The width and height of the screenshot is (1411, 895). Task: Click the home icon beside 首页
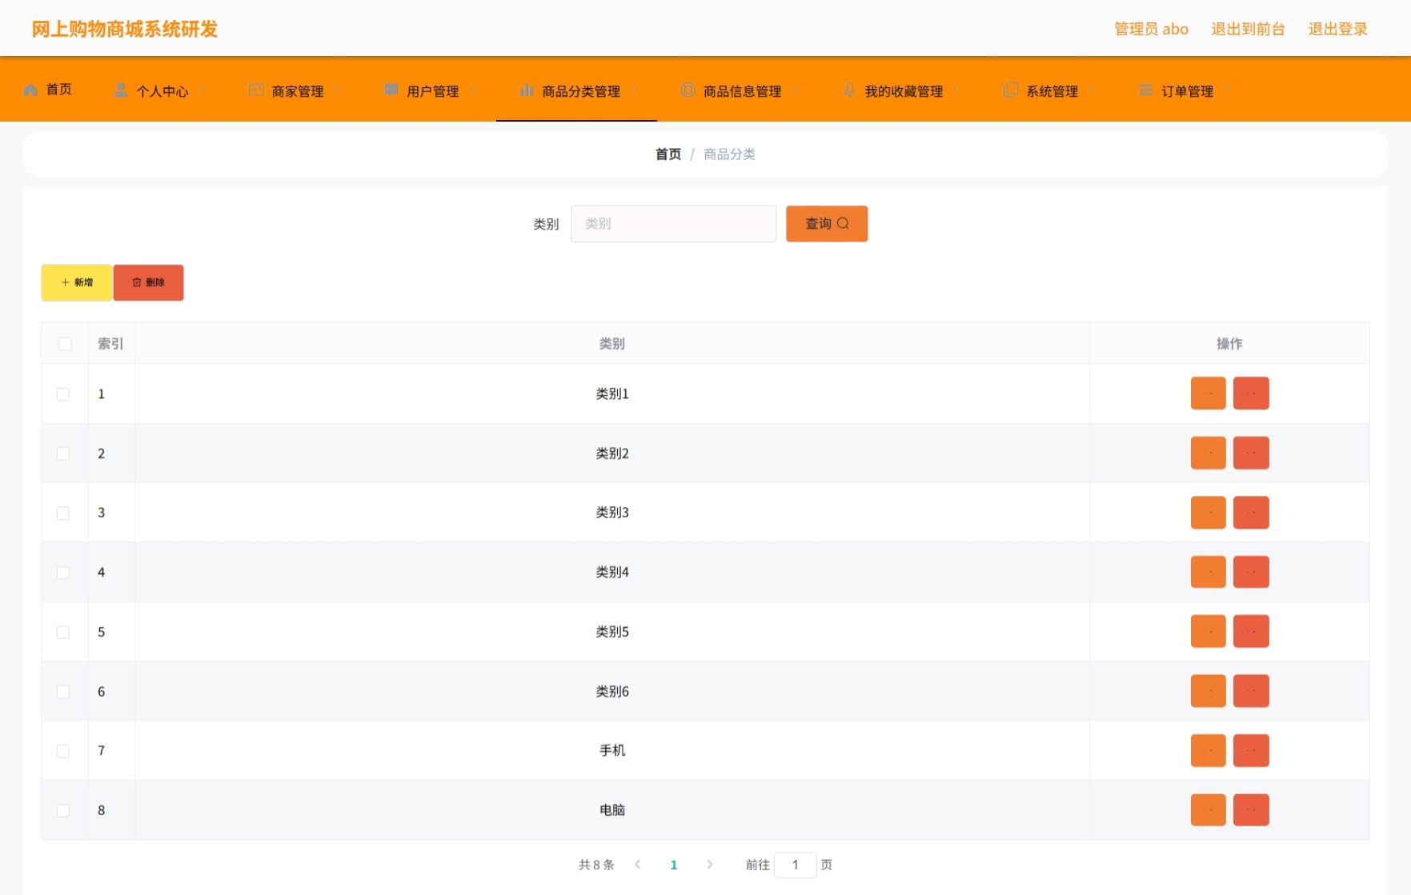30,90
